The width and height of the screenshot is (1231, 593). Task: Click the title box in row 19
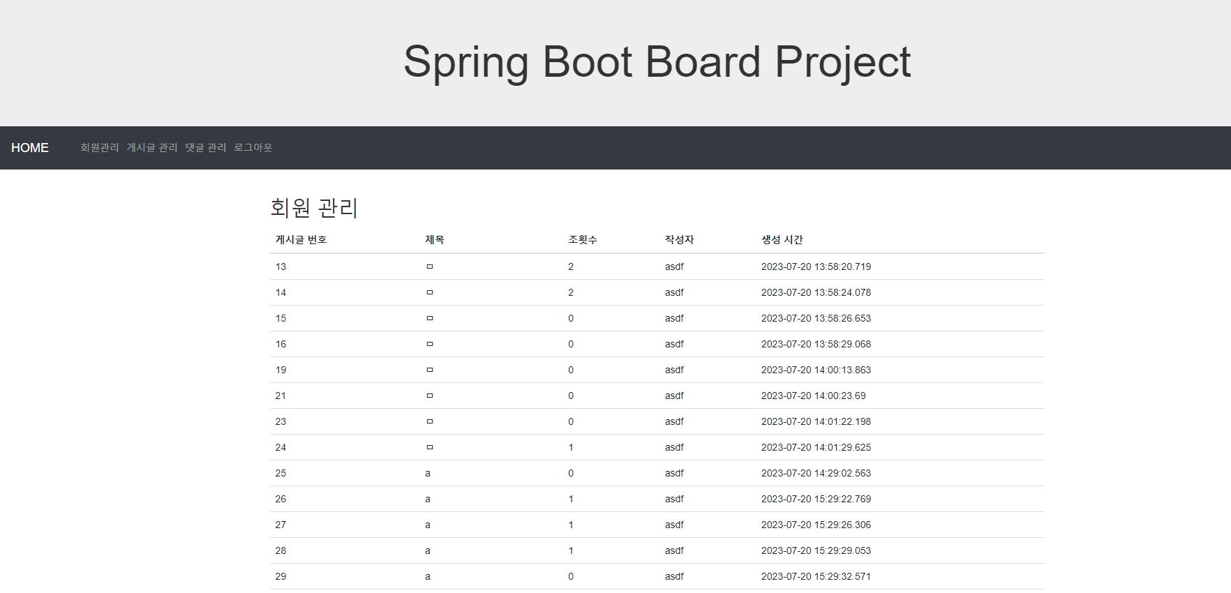pos(430,370)
